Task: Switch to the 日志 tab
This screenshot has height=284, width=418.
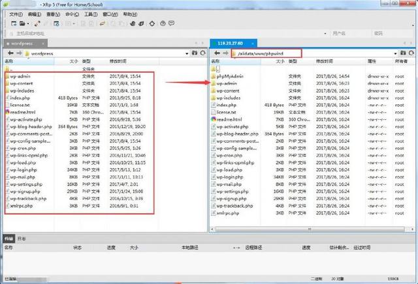Action: pyautogui.click(x=22, y=240)
